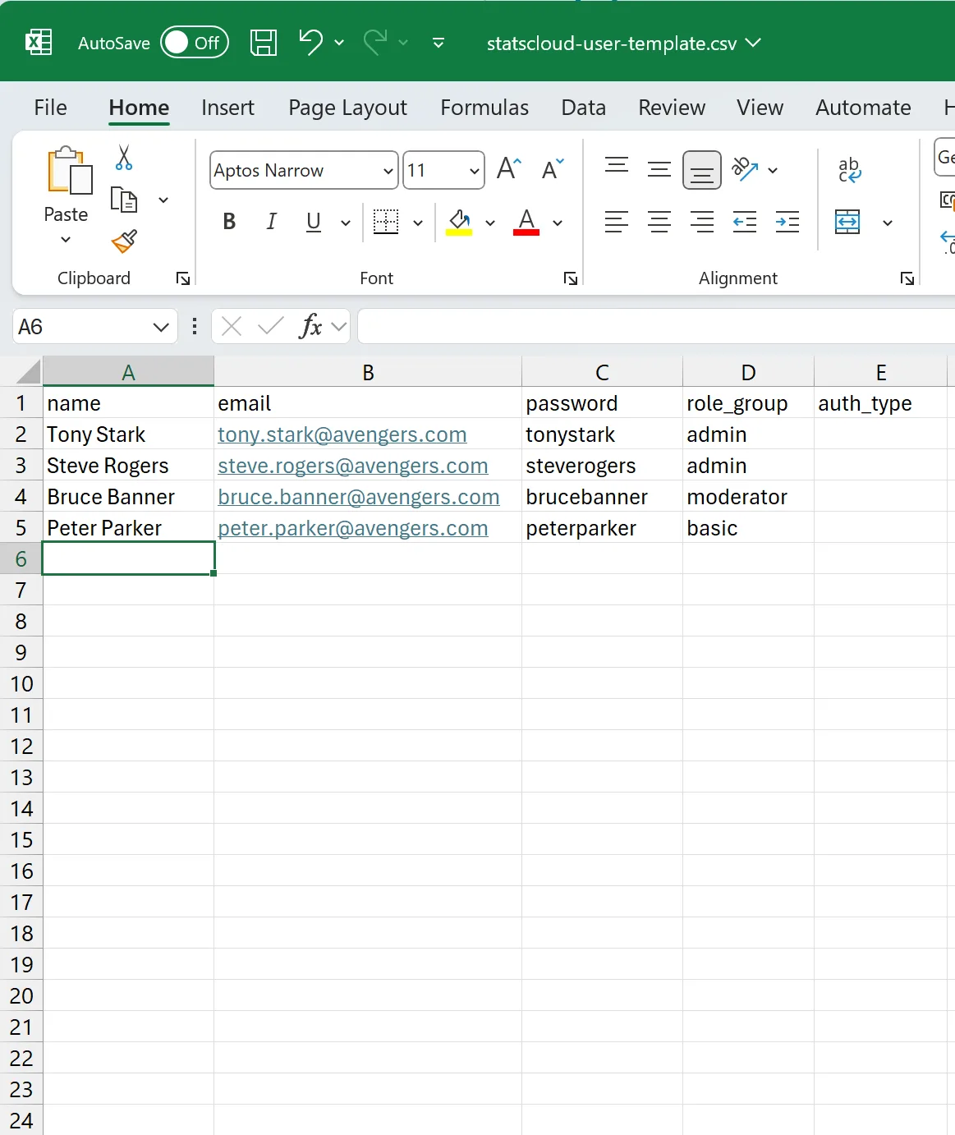Toggle the Bottom Align button

[x=702, y=170]
